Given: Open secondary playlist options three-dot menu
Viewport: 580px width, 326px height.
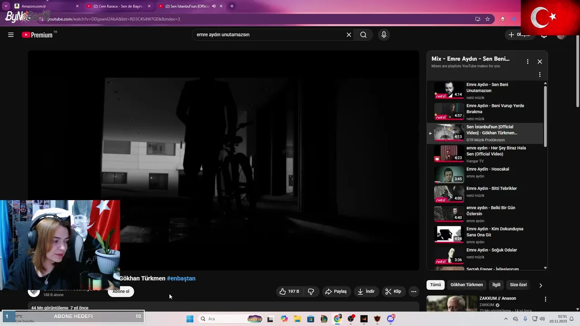Looking at the screenshot, I should click(x=540, y=75).
